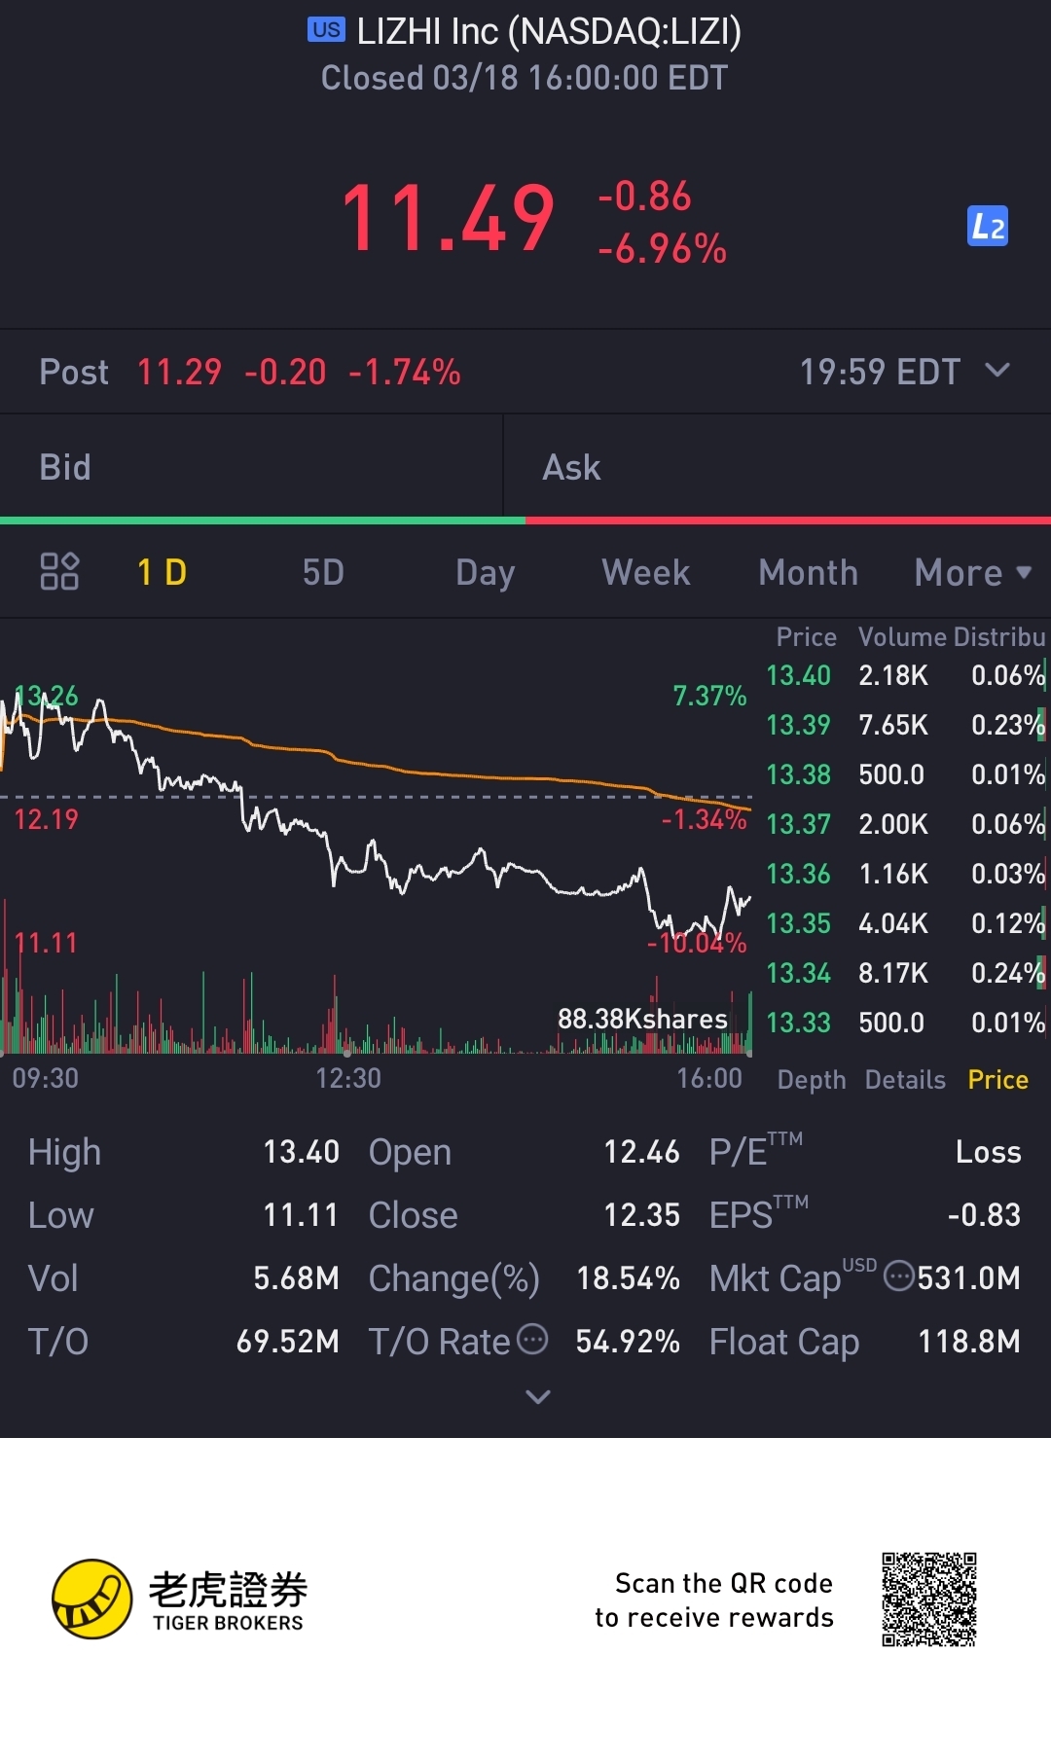Open the More timeframe dropdown
The height and width of the screenshot is (1761, 1051).
[x=972, y=572]
